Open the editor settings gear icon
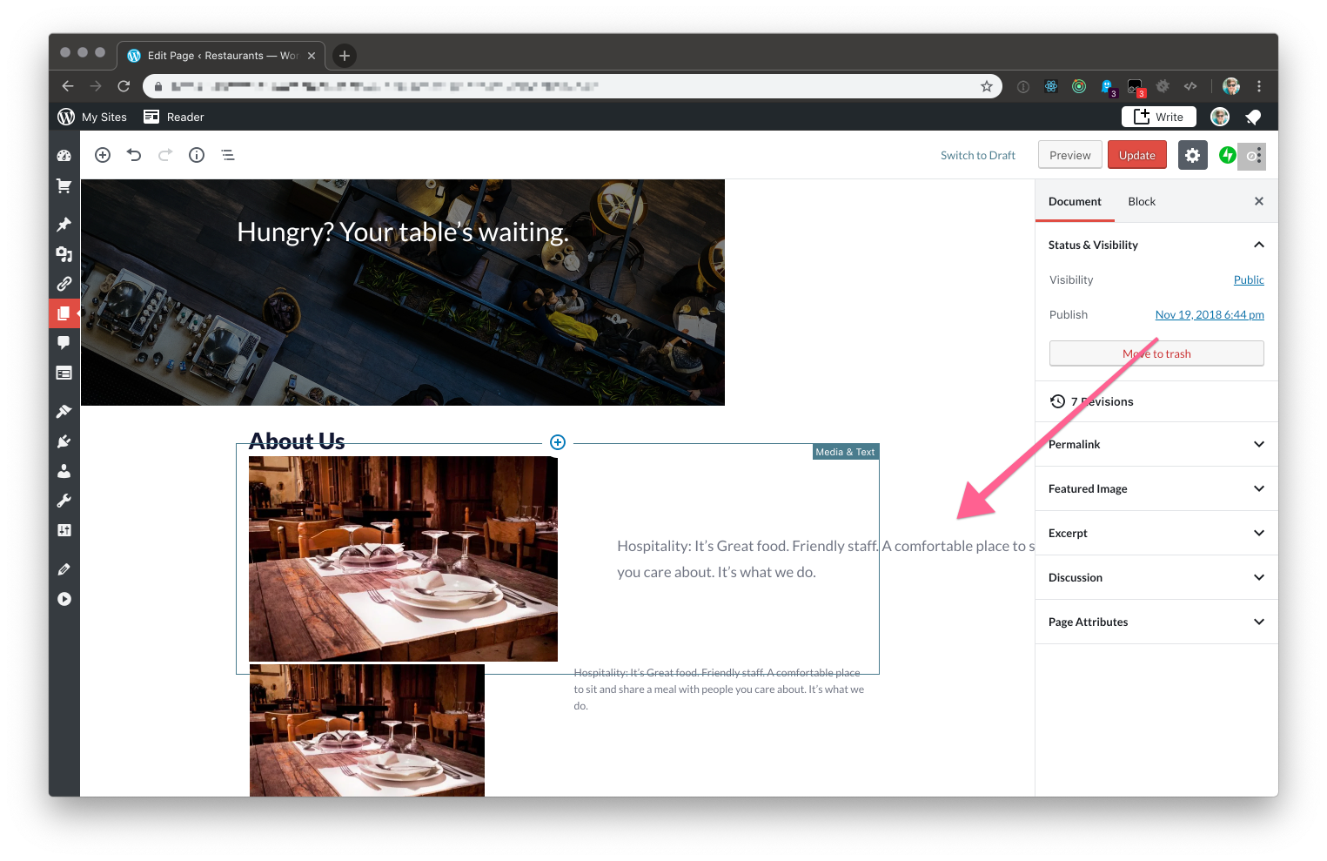The height and width of the screenshot is (861, 1327). tap(1192, 155)
